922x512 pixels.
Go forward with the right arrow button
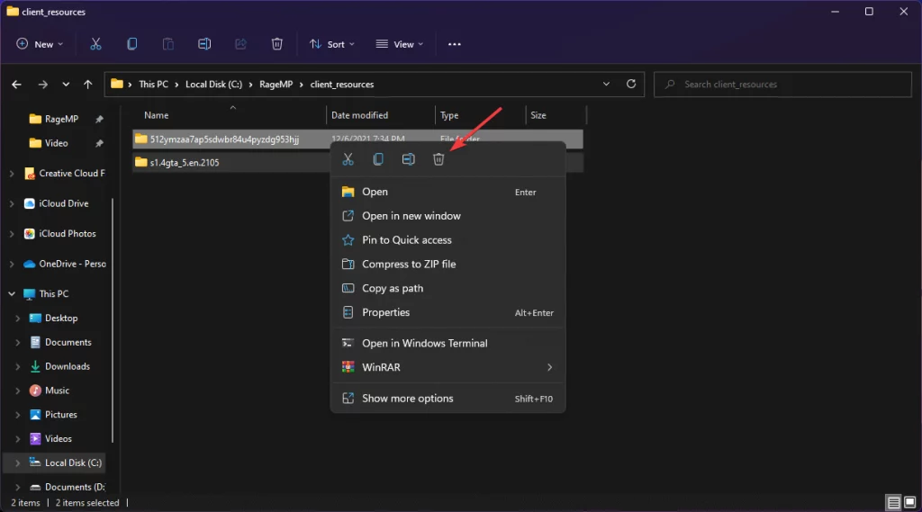43,85
